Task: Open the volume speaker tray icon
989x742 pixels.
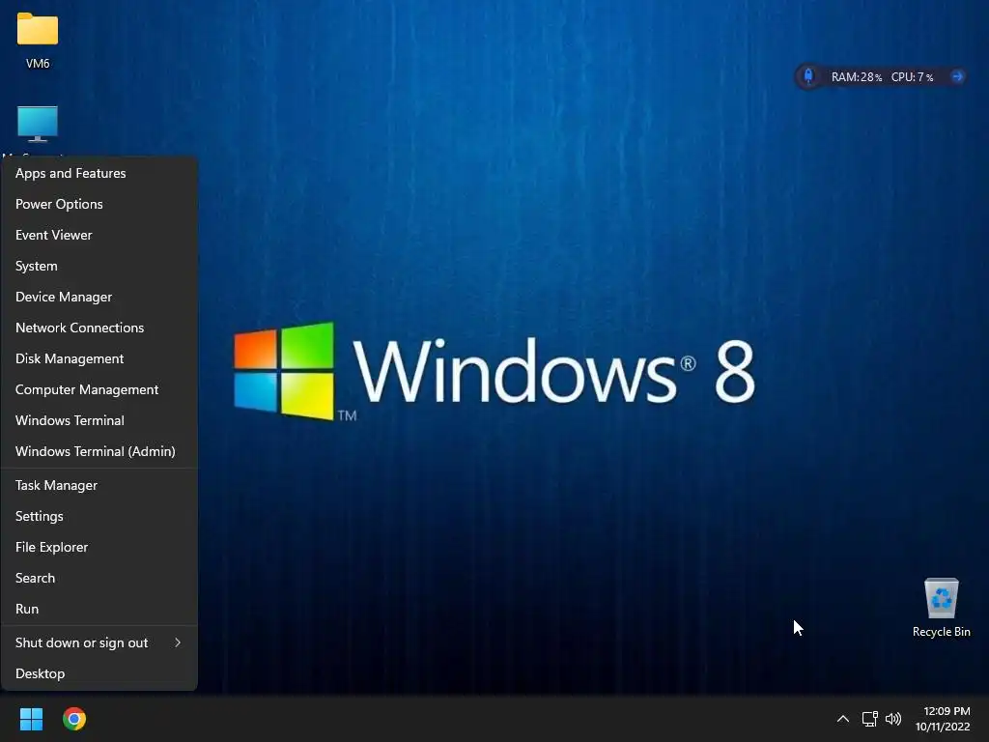Action: point(893,719)
